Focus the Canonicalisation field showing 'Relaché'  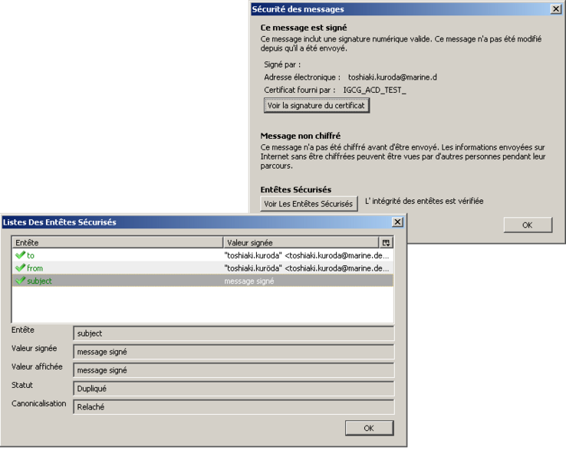pos(234,407)
